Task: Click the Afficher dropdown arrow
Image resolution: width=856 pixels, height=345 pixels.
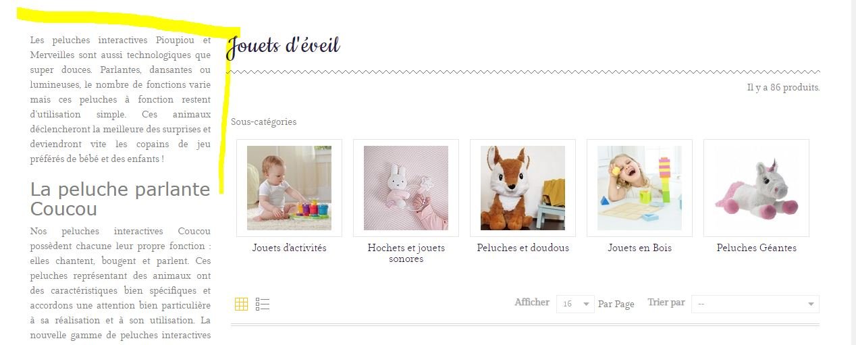Action: (587, 304)
